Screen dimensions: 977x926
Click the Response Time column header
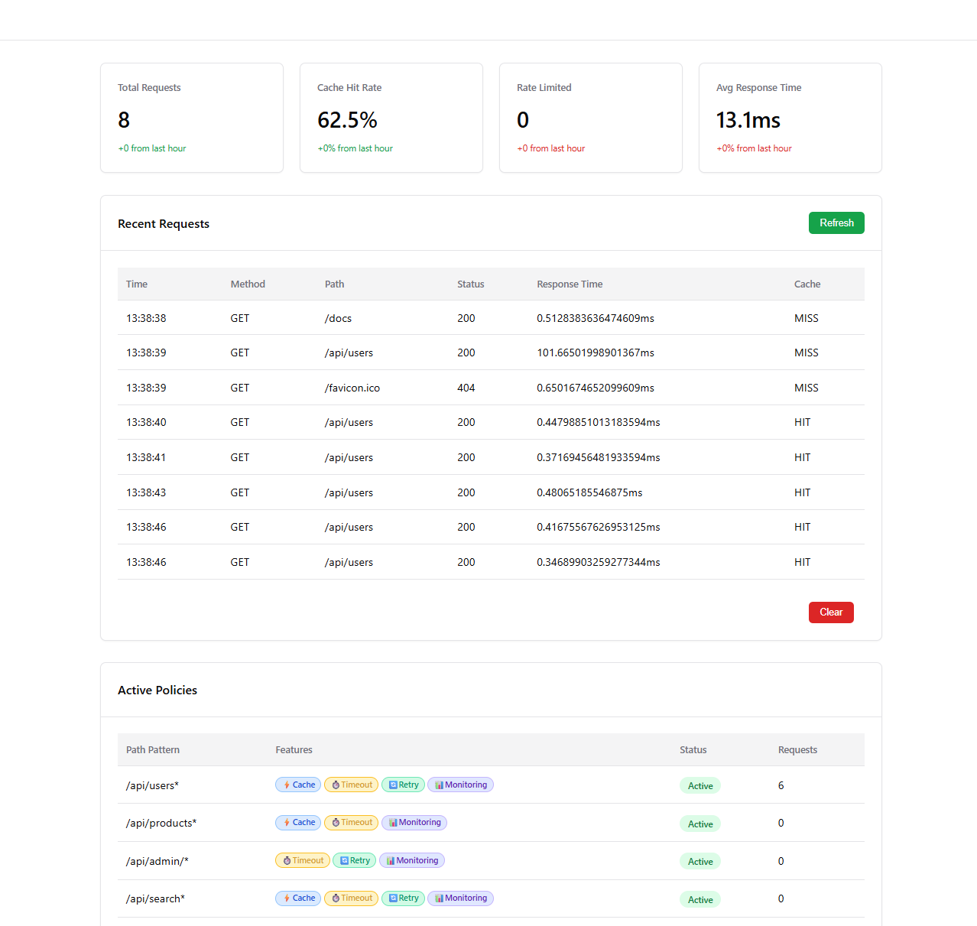click(570, 284)
